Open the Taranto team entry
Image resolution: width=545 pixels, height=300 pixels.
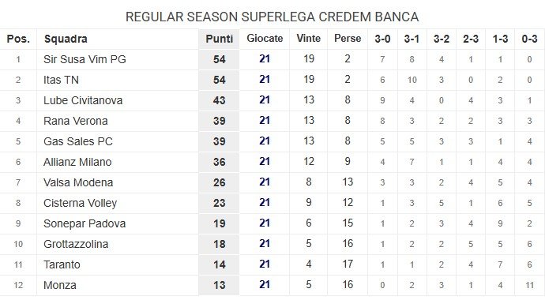(x=62, y=264)
